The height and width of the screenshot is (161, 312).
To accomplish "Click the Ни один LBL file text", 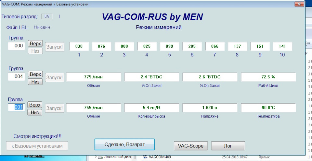I will (42, 27).
